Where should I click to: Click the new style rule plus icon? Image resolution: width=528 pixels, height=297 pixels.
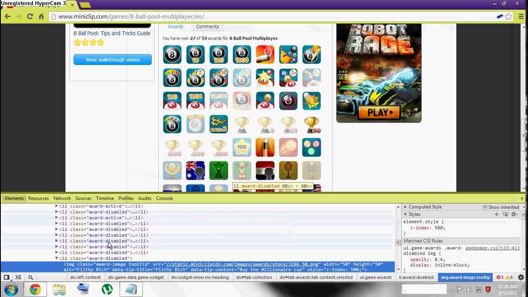[497, 214]
